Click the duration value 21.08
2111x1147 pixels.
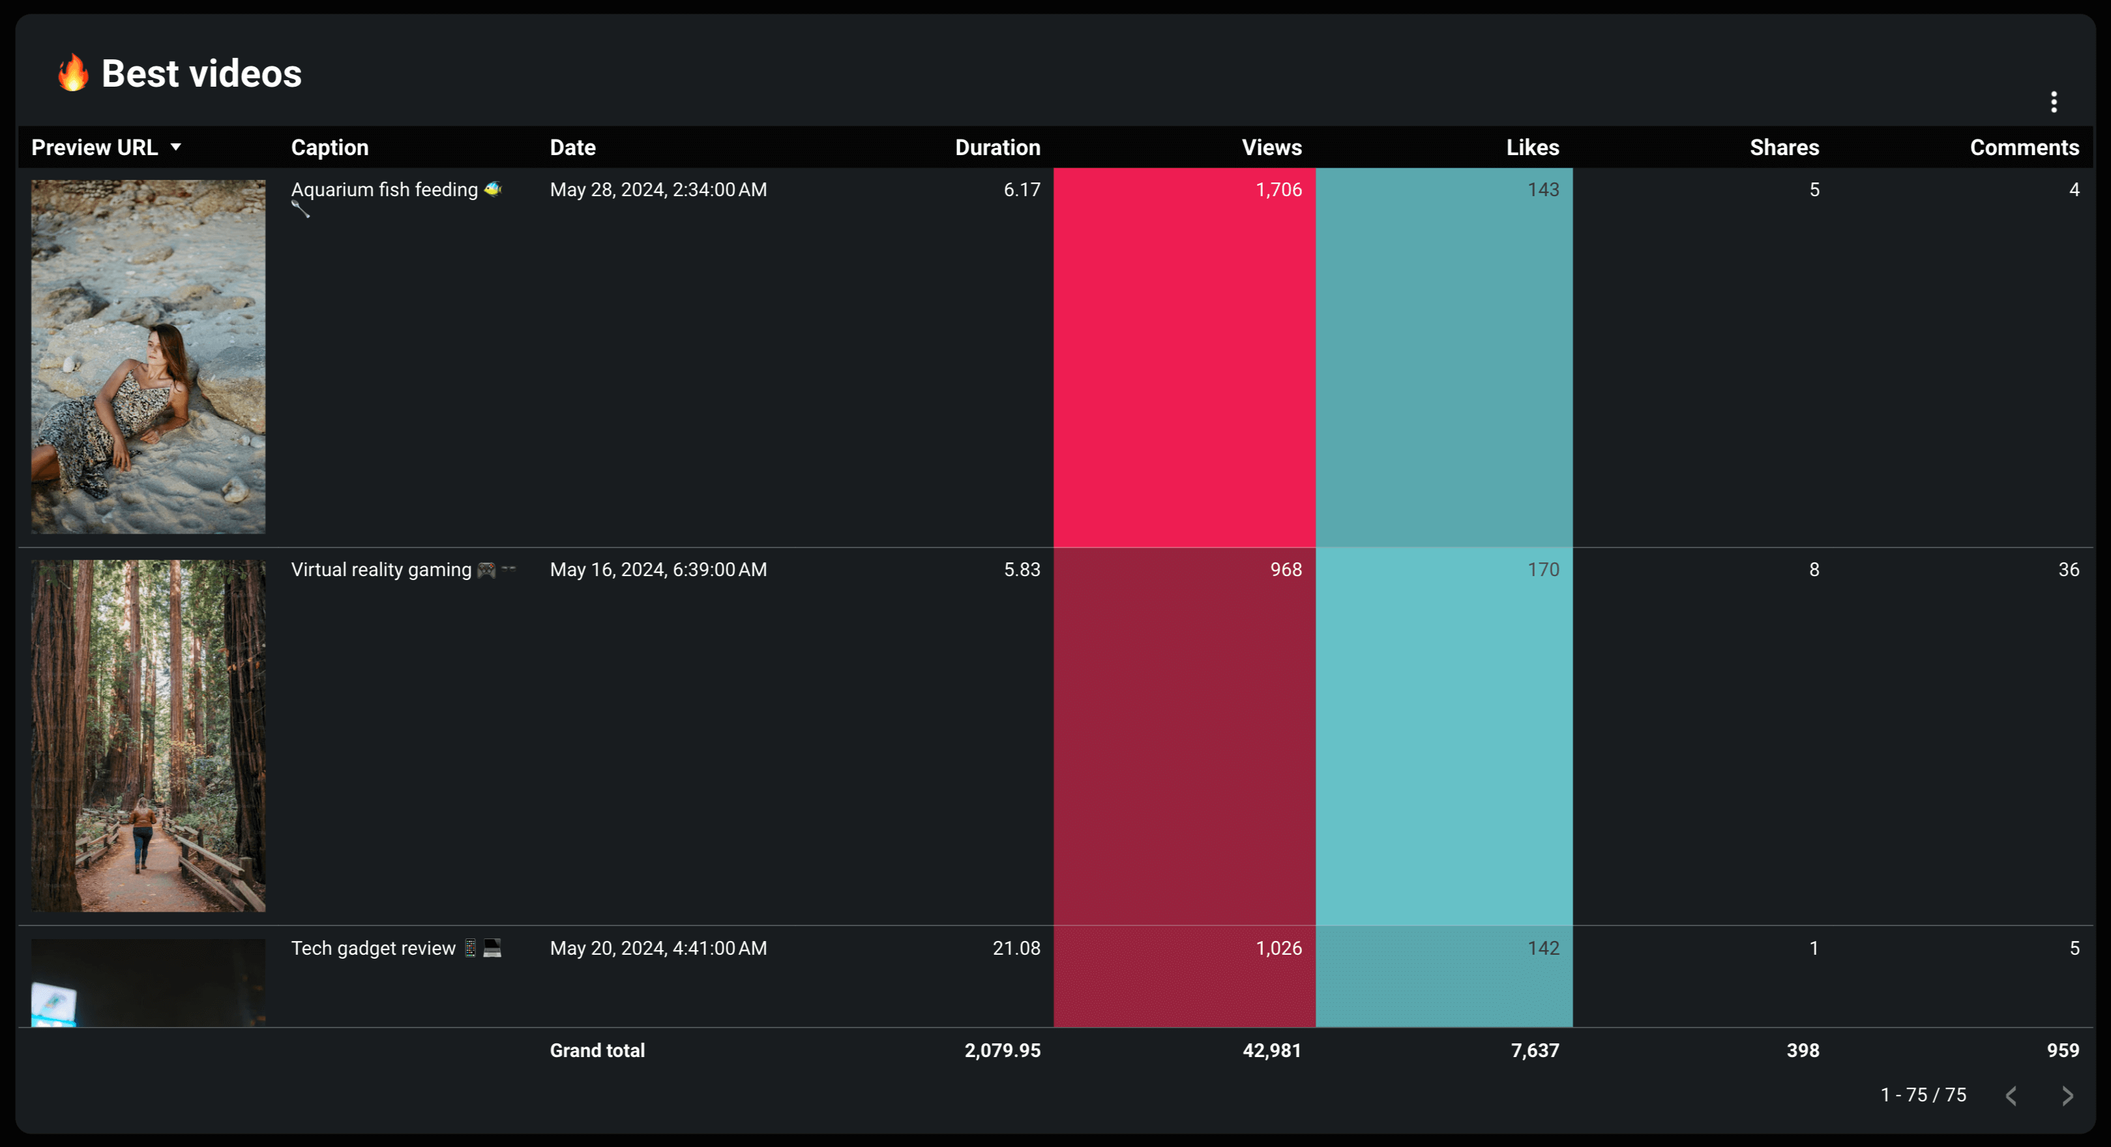(x=1016, y=948)
